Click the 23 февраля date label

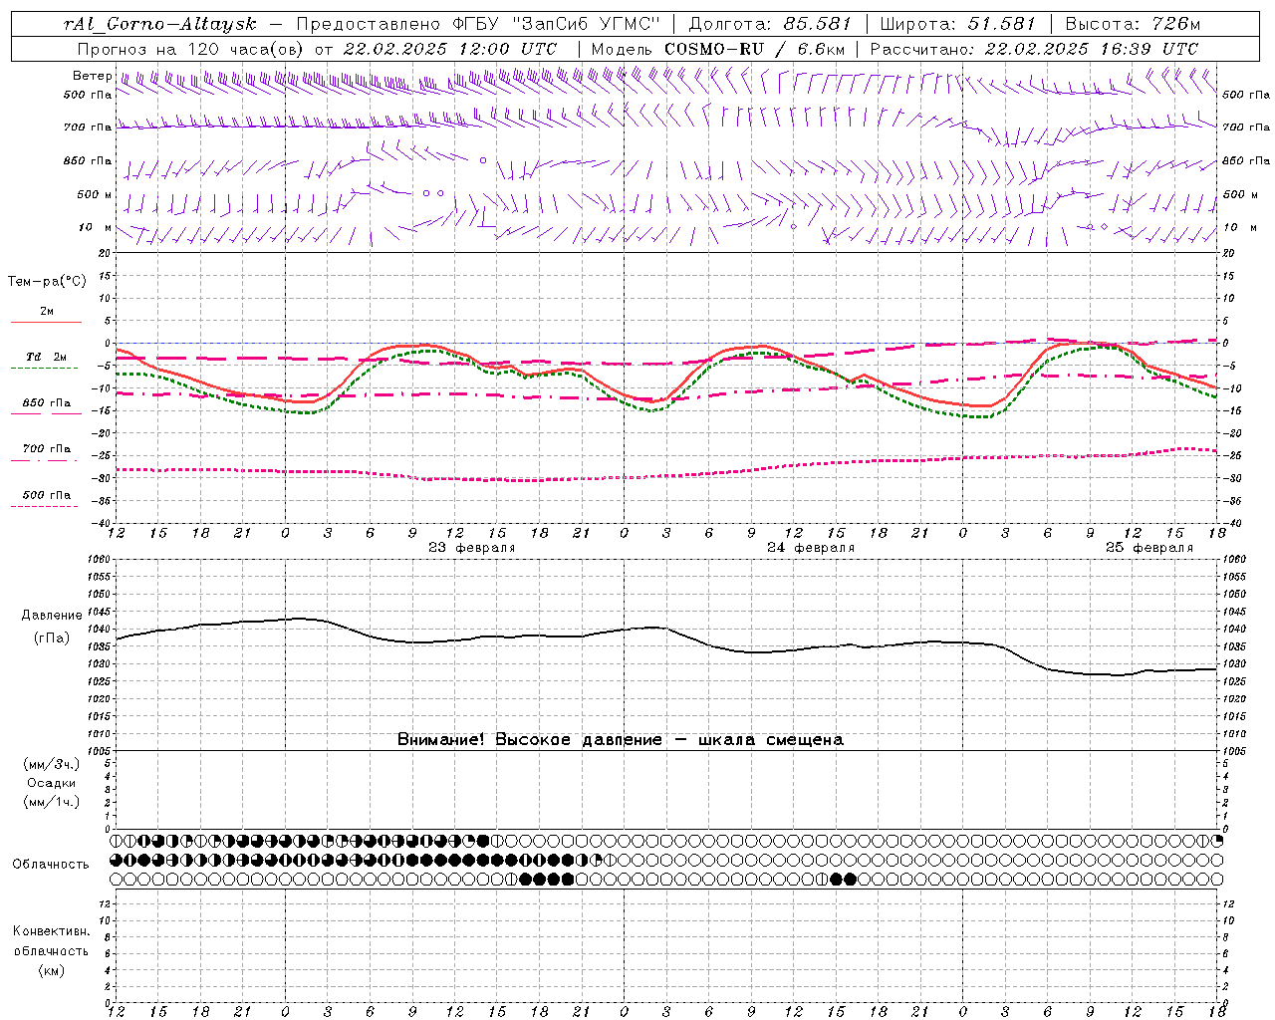472,548
